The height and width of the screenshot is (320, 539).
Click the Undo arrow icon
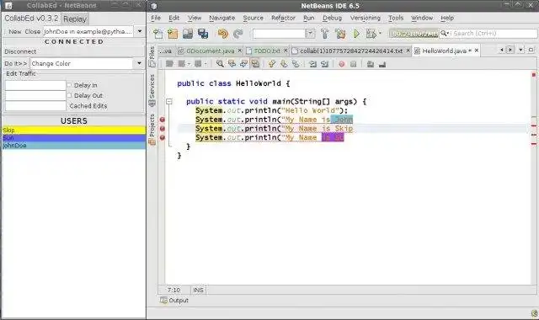click(222, 34)
